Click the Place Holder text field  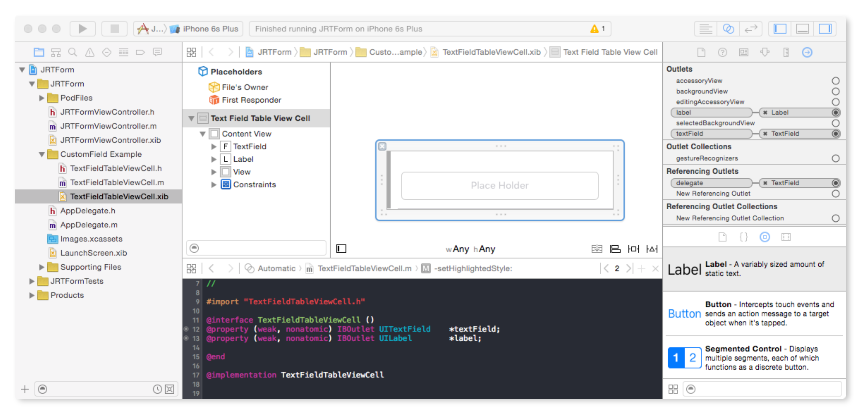coord(499,185)
